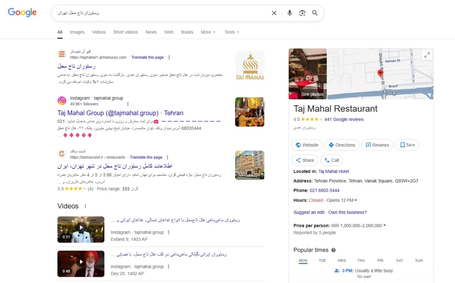Click the red pin on the map
Screen dimensions: 455x283
pyautogui.click(x=380, y=73)
